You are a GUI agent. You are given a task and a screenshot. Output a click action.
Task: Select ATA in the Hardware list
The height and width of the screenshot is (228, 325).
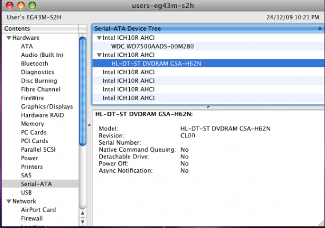(27, 46)
